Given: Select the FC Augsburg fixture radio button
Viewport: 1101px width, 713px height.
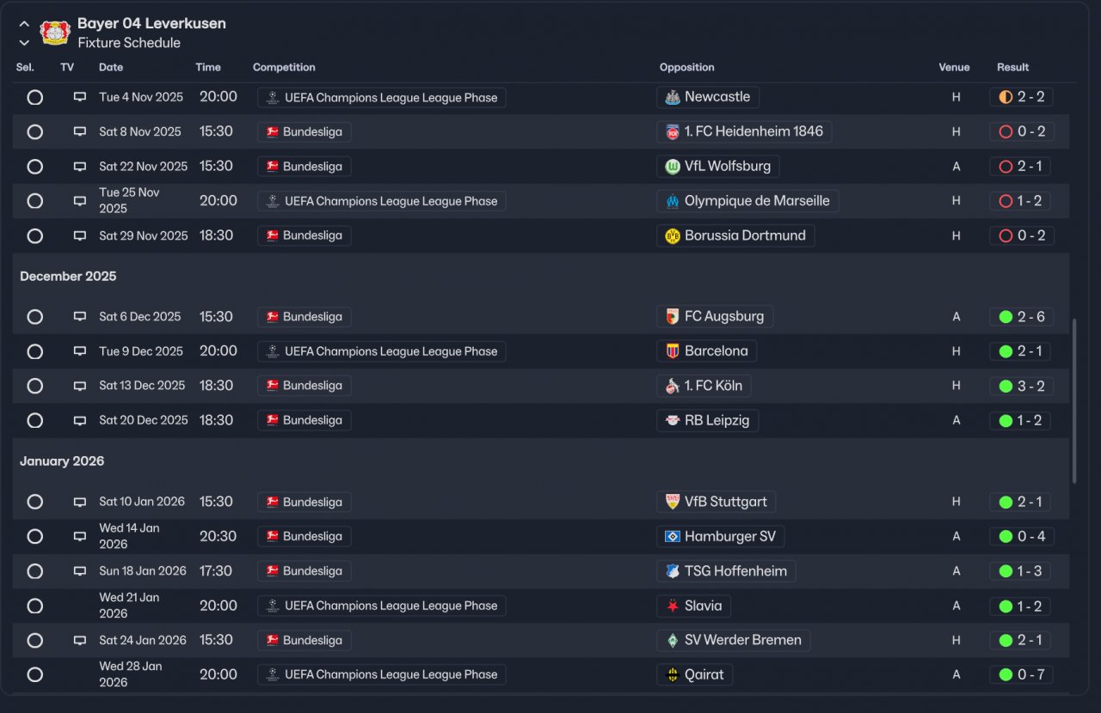Looking at the screenshot, I should 35,317.
